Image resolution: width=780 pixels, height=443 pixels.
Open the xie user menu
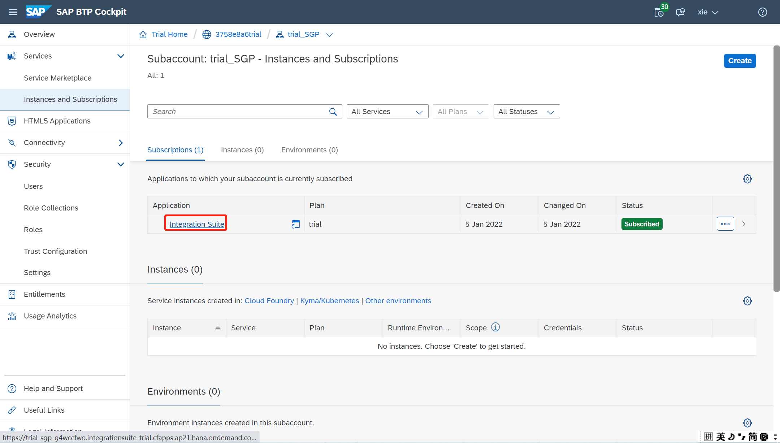click(x=708, y=12)
